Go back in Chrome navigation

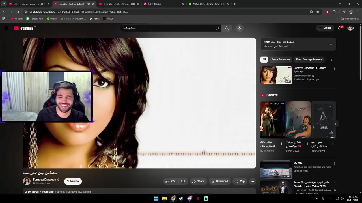click(4, 12)
